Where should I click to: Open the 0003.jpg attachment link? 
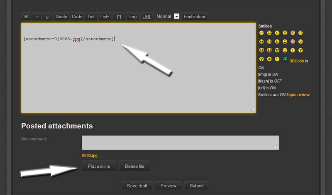pyautogui.click(x=90, y=155)
